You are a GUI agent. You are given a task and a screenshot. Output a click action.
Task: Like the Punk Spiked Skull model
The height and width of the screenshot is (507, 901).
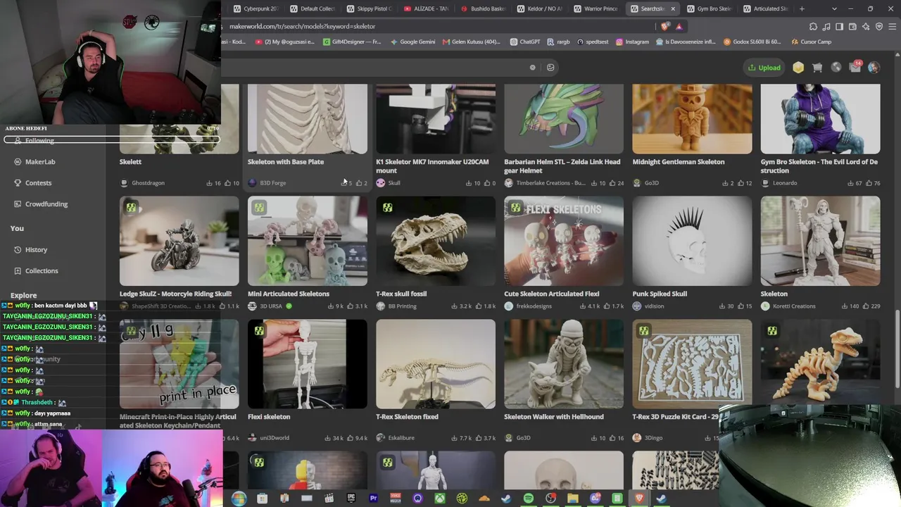click(x=745, y=306)
